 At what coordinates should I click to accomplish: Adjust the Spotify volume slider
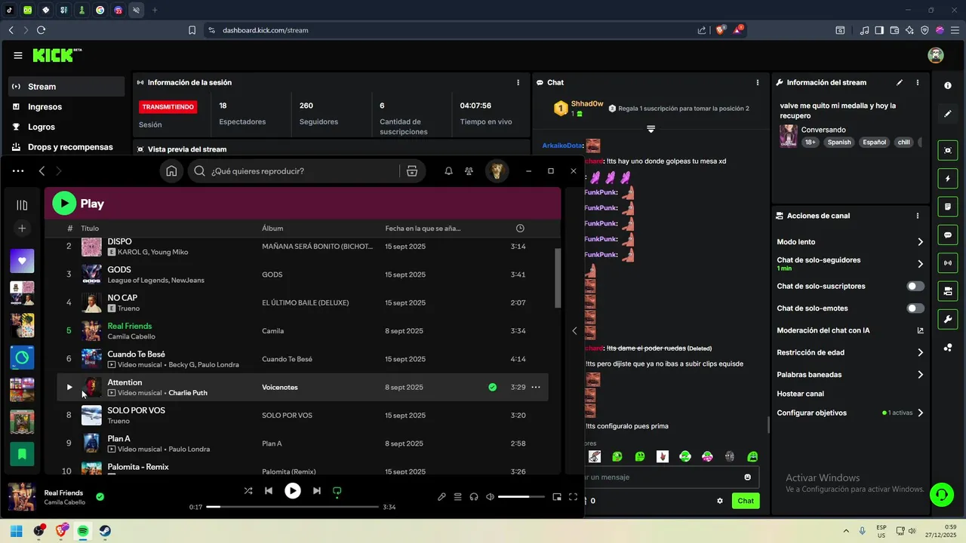pyautogui.click(x=523, y=497)
